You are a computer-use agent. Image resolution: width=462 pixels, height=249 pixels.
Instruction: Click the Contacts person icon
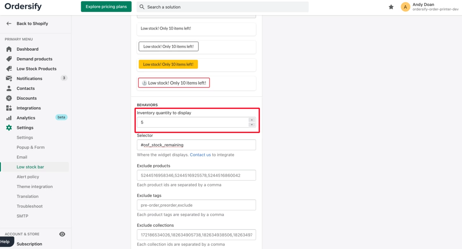[x=9, y=88]
